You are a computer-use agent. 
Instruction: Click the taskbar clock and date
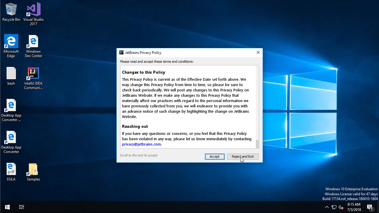354,207
